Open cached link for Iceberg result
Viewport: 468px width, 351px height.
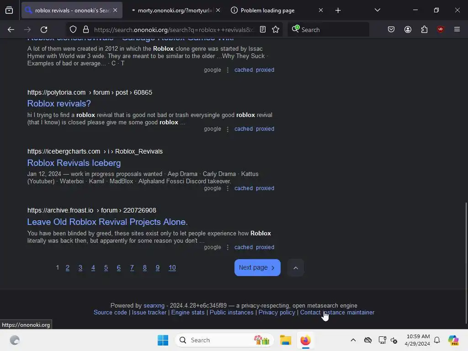(243, 188)
